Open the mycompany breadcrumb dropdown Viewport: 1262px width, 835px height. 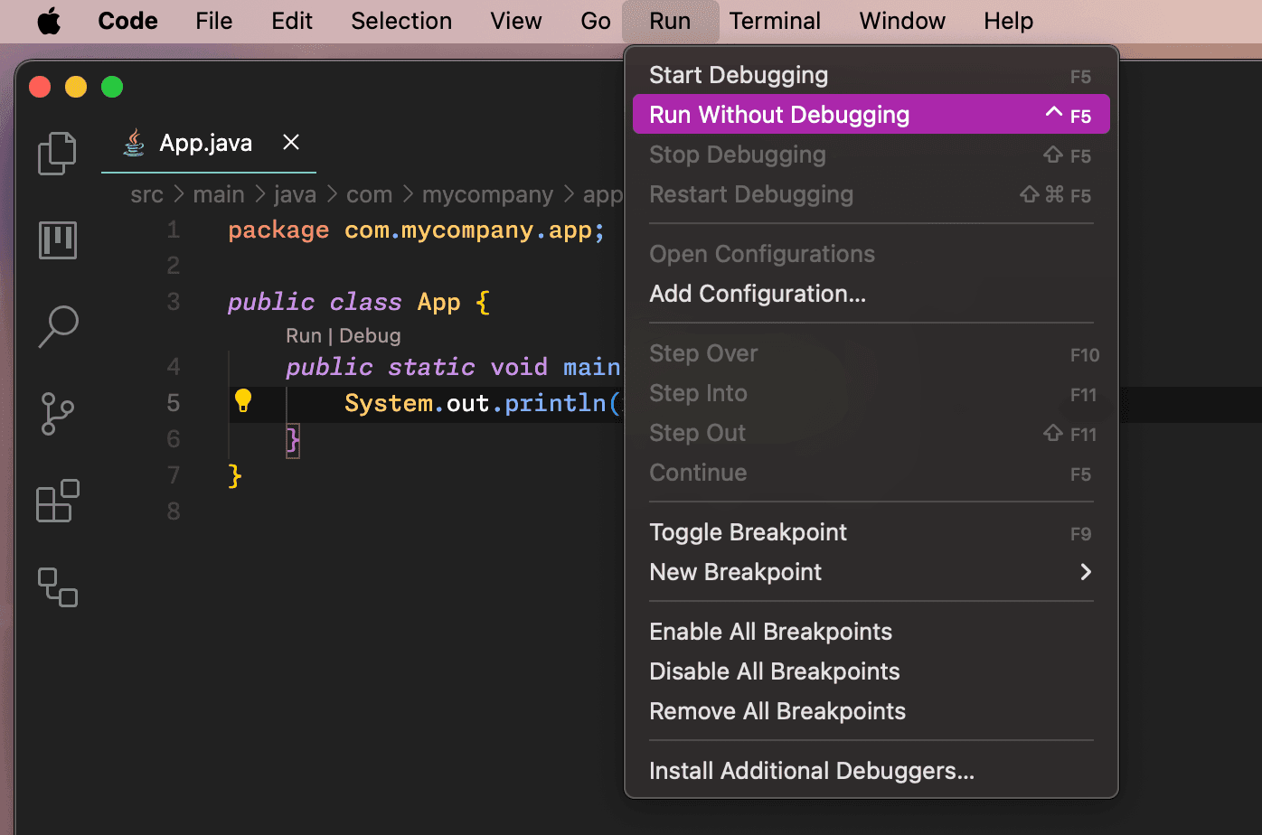487,194
